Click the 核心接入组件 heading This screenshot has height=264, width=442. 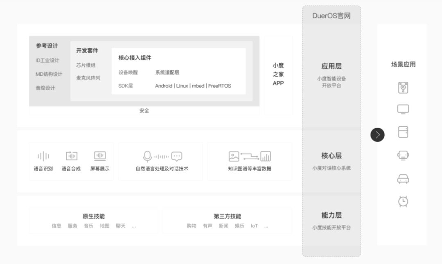pyautogui.click(x=135, y=58)
